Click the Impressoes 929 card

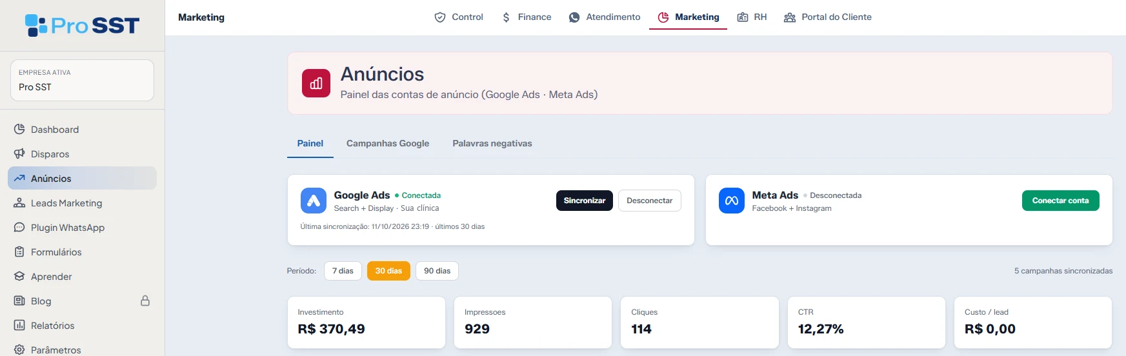[x=533, y=322]
